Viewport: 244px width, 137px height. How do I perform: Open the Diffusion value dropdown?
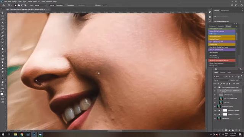(106, 5)
